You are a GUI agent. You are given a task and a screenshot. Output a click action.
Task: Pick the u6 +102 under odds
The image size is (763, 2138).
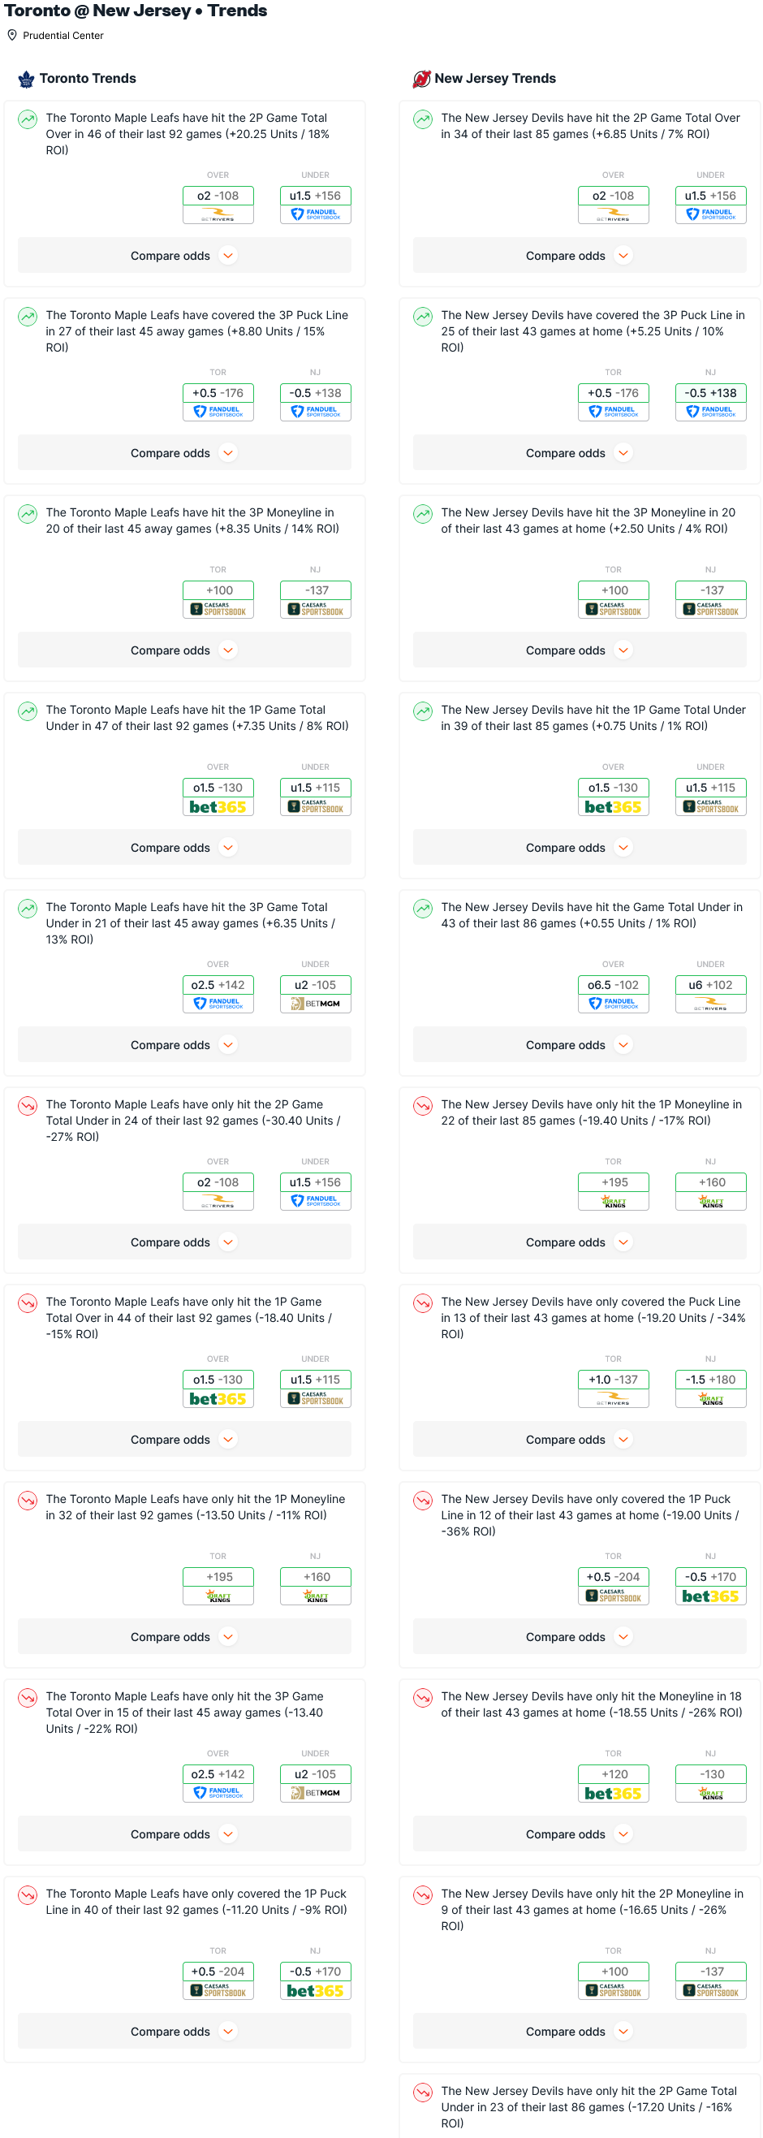(x=711, y=985)
